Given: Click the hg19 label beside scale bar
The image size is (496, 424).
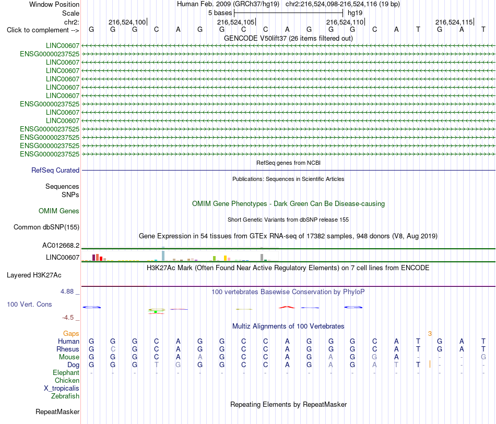Looking at the screenshot, I should pyautogui.click(x=355, y=13).
